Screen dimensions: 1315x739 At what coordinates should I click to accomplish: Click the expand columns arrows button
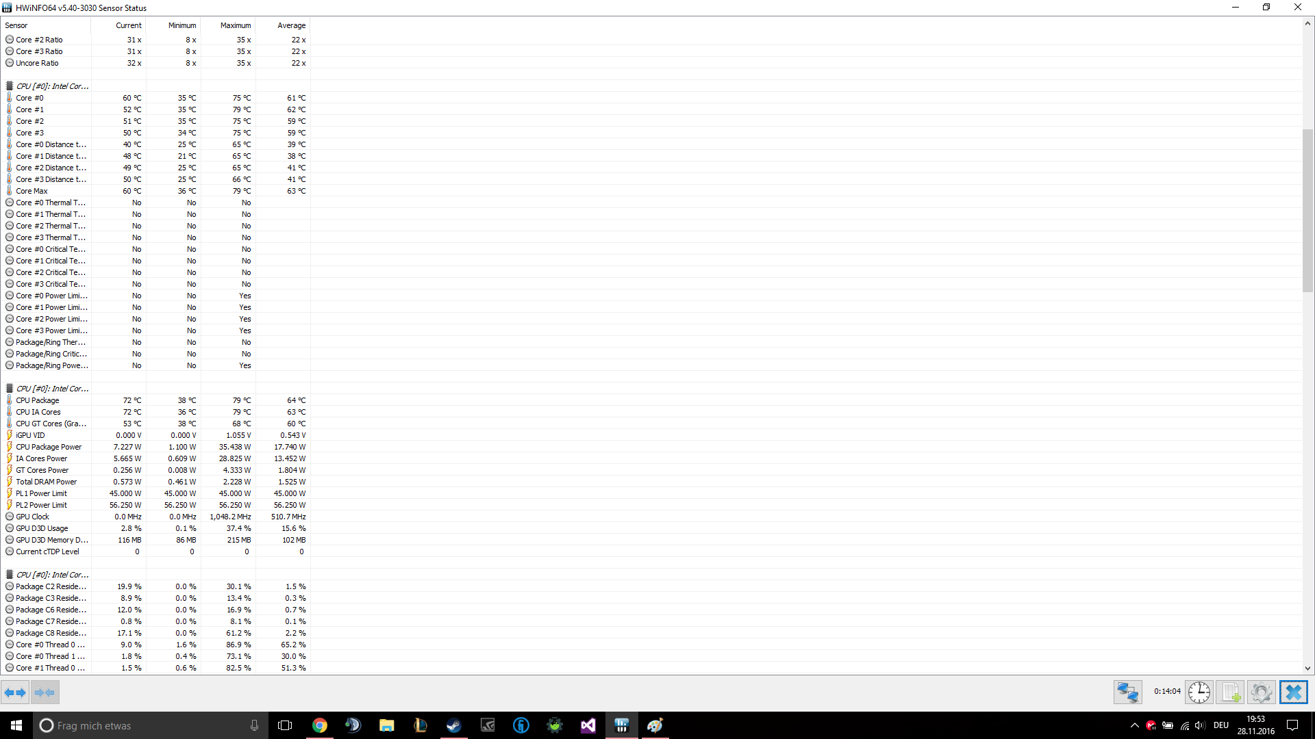point(15,692)
